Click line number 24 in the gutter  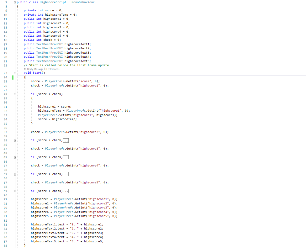[5, 77]
